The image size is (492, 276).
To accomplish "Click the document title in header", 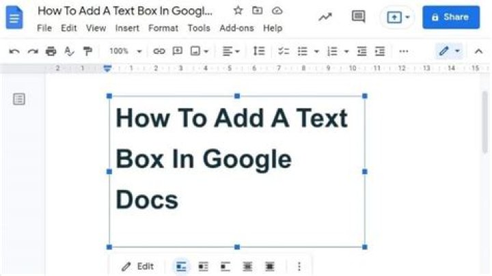I will point(125,11).
